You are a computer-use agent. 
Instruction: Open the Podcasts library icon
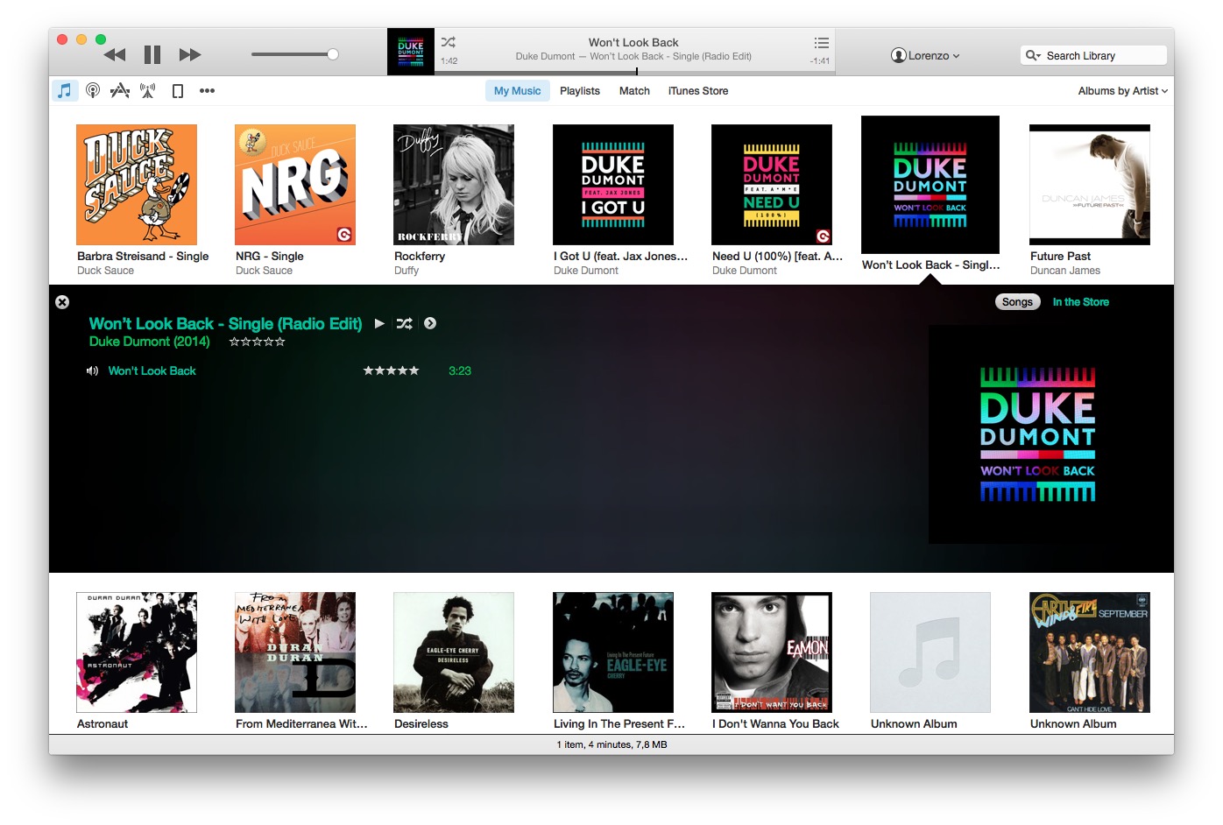pyautogui.click(x=93, y=90)
